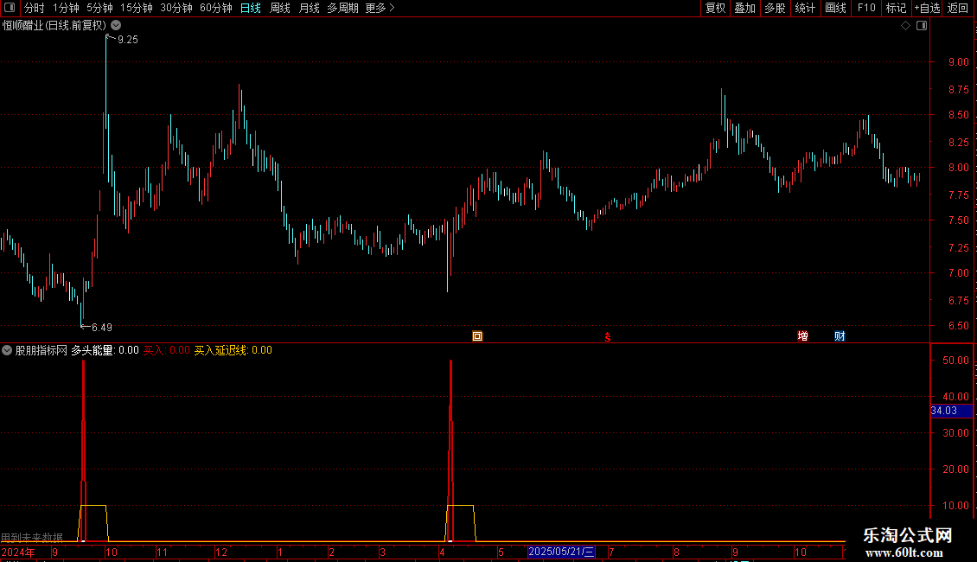977x562 pixels.
Task: Select the 1分钟 period
Action: coord(66,8)
